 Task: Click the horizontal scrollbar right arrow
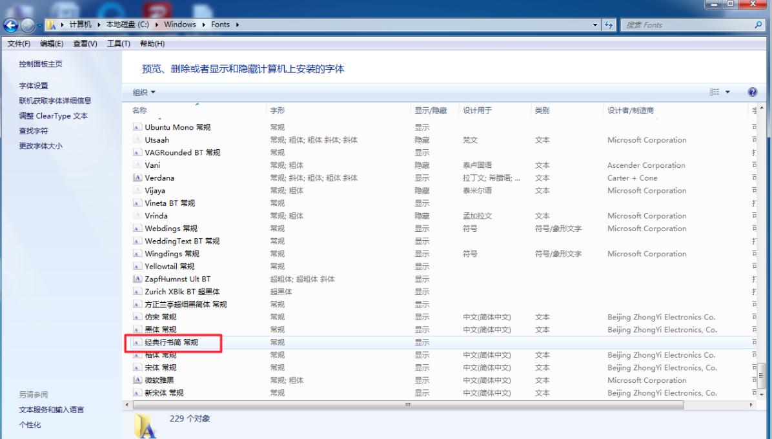751,405
